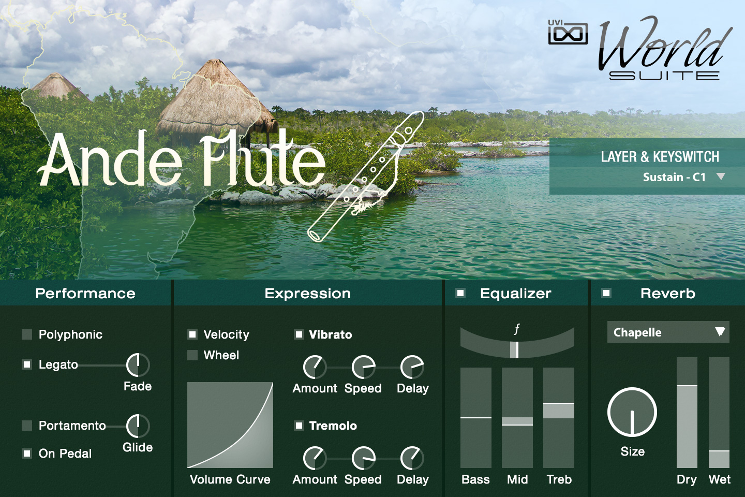Click the Performance section title
Screen dimensions: 745x497
[85, 294]
